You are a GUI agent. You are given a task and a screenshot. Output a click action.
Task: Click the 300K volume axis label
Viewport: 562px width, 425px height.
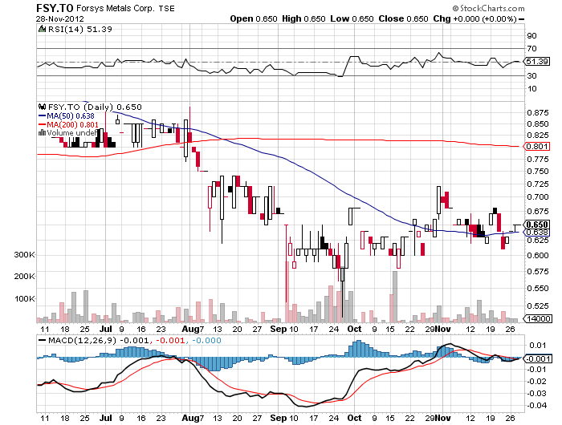point(24,255)
